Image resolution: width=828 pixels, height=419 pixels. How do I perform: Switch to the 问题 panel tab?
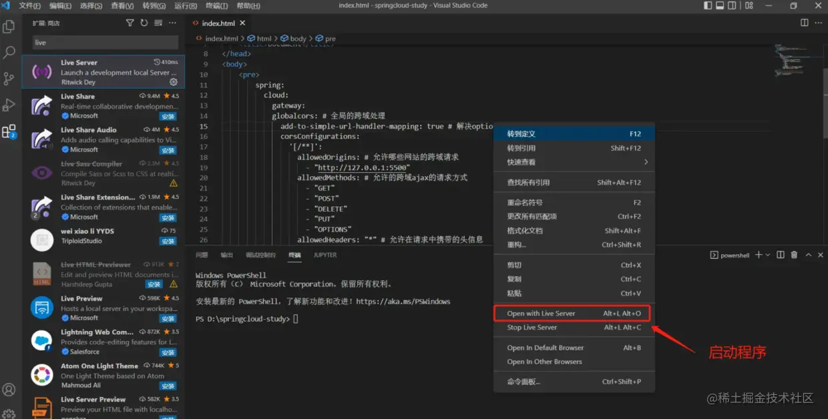(x=202, y=255)
